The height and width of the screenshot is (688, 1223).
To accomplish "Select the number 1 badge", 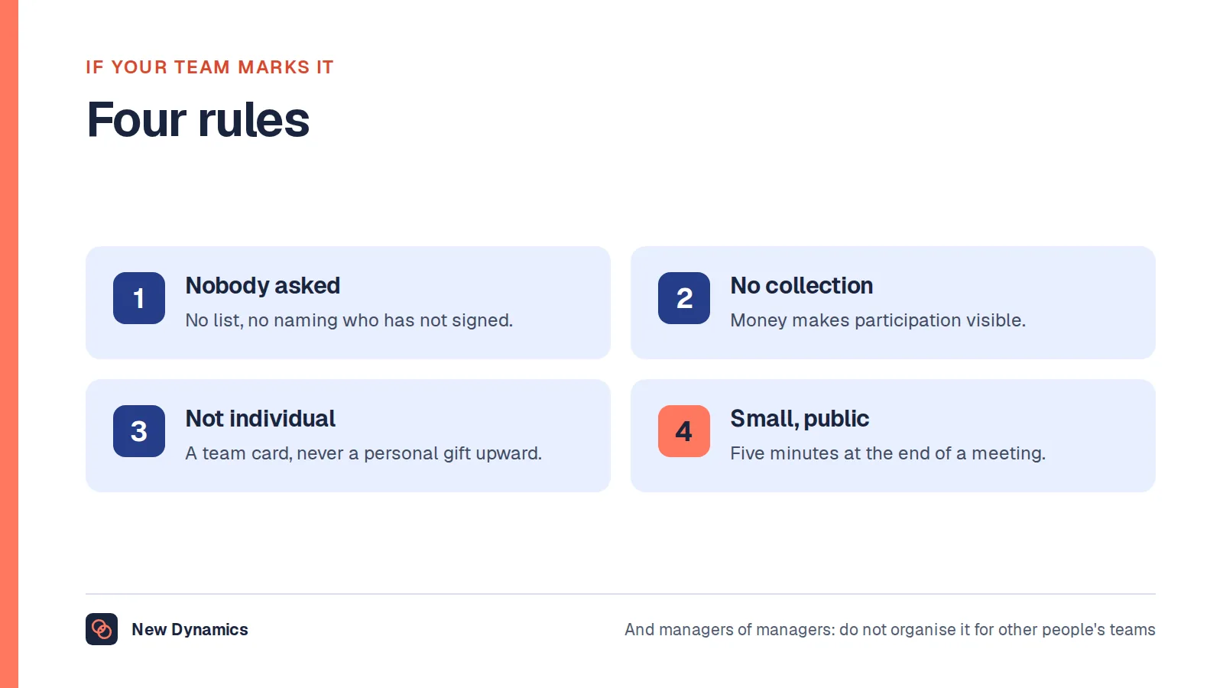I will pyautogui.click(x=139, y=298).
